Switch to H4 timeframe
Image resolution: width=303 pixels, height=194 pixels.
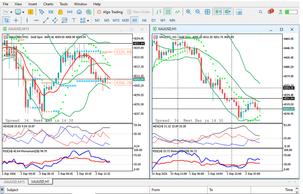point(144,20)
